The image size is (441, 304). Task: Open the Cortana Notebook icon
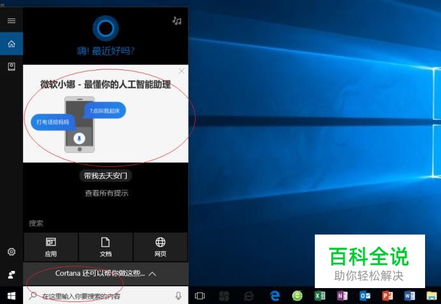[x=11, y=67]
